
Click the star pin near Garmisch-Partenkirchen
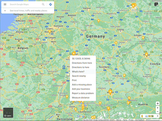[100, 103]
